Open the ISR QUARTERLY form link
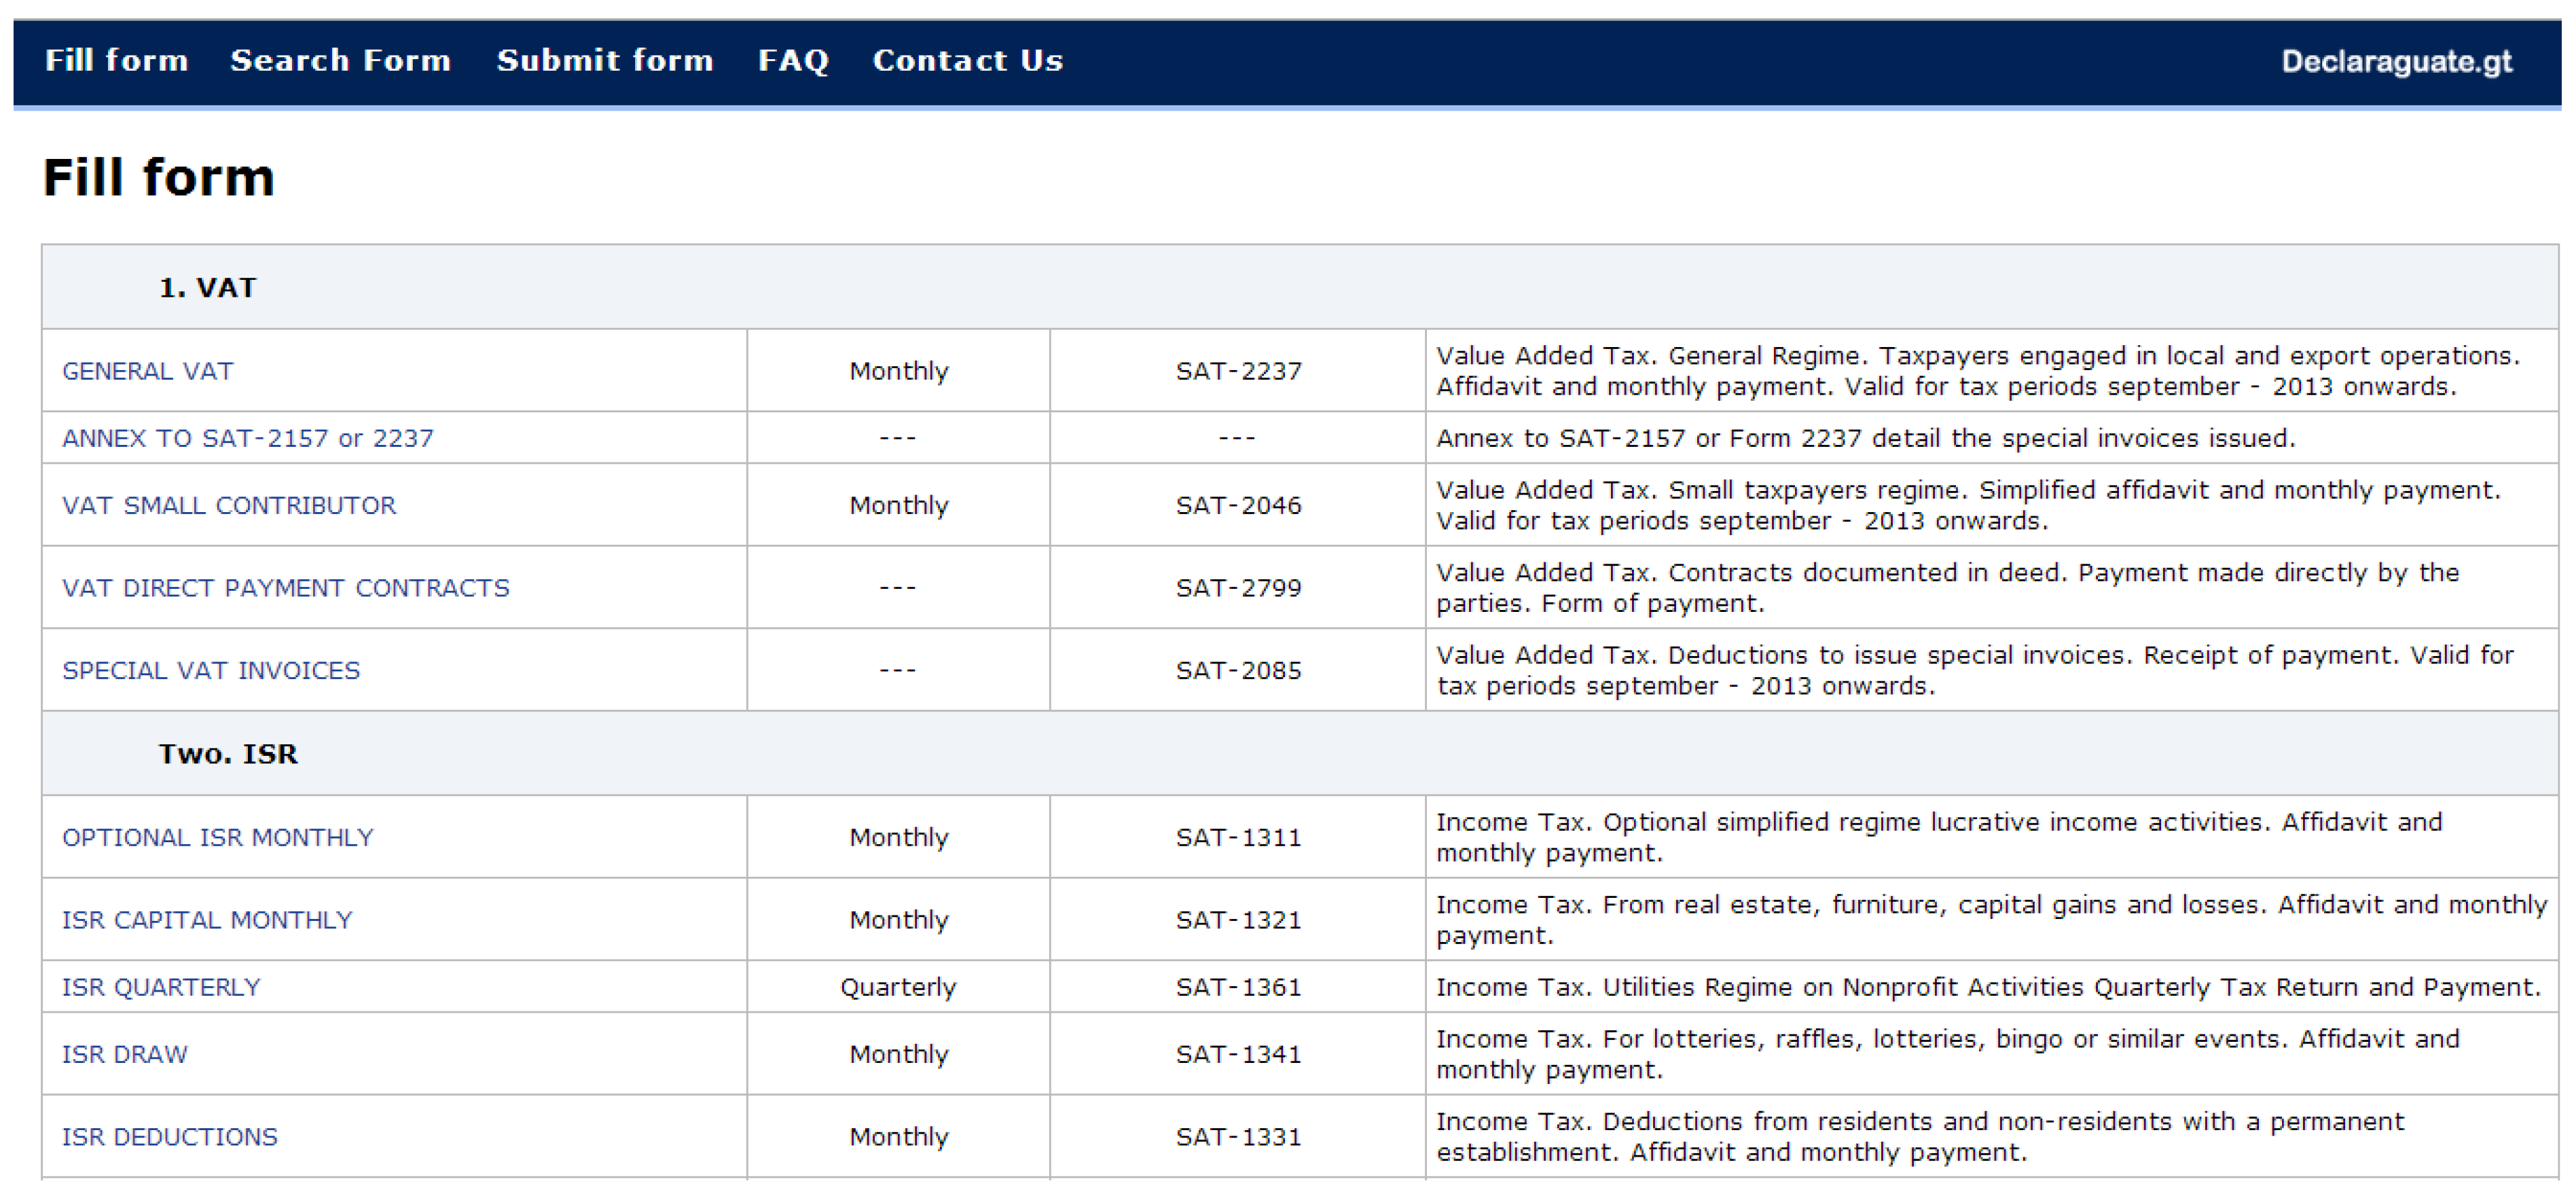 click(x=160, y=987)
